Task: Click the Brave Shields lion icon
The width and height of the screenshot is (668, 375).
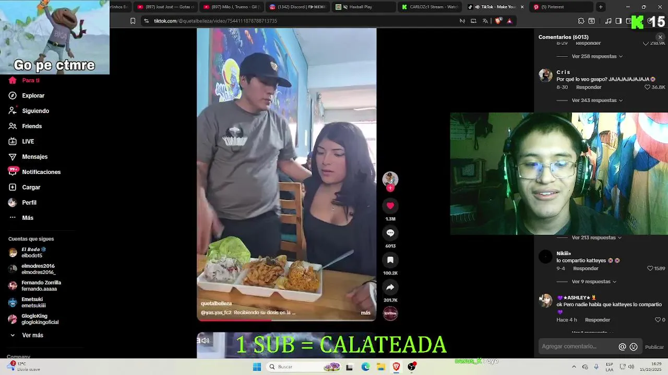Action: coord(498,21)
